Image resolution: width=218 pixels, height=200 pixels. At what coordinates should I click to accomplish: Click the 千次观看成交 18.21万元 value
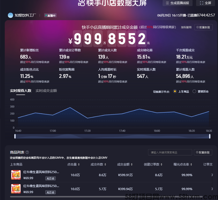[x=184, y=57]
